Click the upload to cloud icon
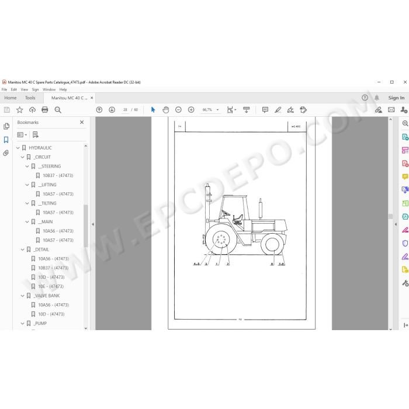The width and height of the screenshot is (409, 409). point(32,110)
